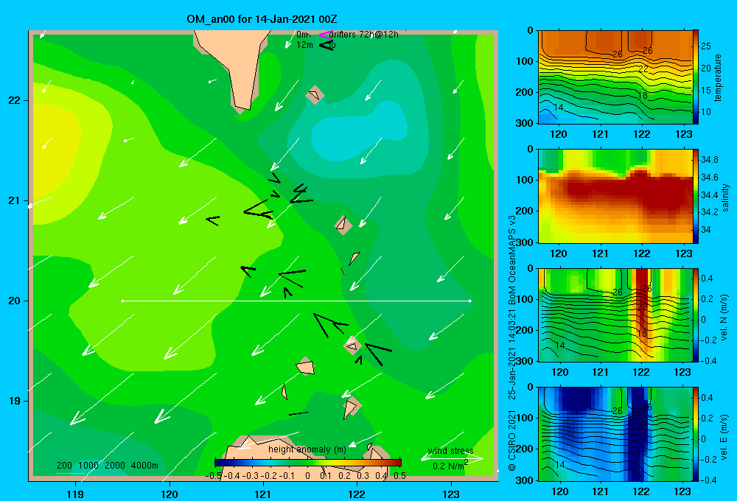Click longitude label 120 on main map axis
The width and height of the screenshot is (737, 501).
[170, 494]
